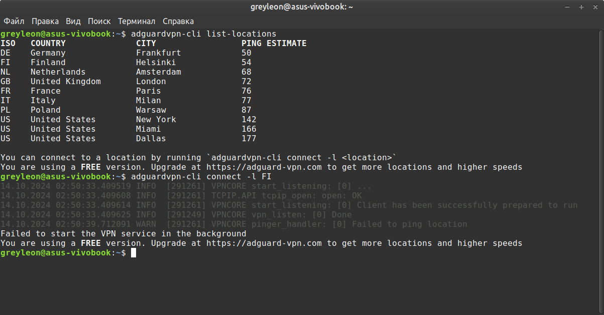Click the Dallas city entry
The image size is (604, 315).
coord(151,139)
